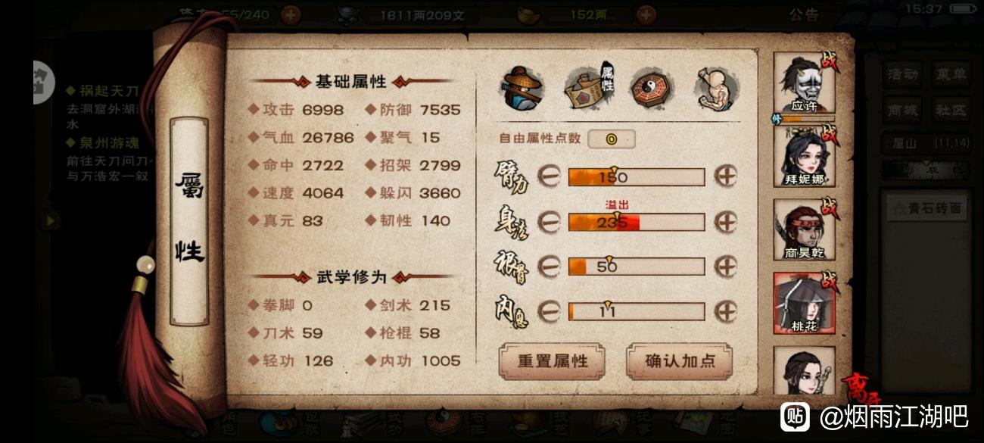Open the muscular body meridian icon
Image resolution: width=984 pixels, height=443 pixels.
pyautogui.click(x=717, y=88)
